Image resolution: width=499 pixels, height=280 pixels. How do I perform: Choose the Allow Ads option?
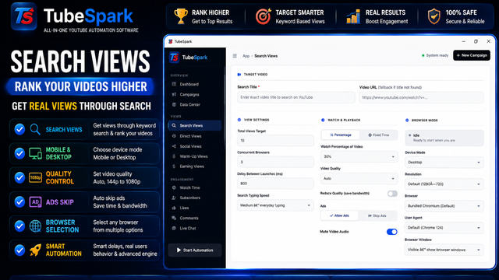tap(339, 215)
